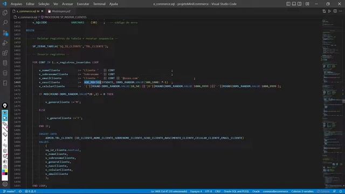Click the VS Code logo in title bar
This screenshot has height=194, width=345.
tap(5, 4)
